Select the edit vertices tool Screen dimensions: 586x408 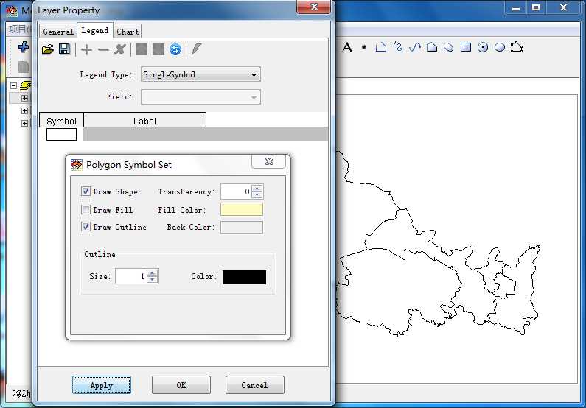[x=517, y=47]
